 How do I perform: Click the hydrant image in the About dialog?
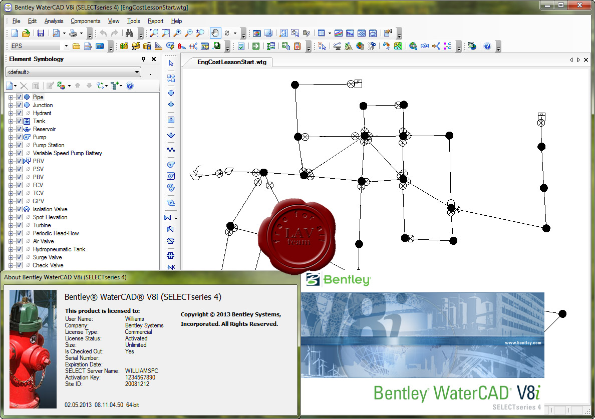(x=33, y=349)
